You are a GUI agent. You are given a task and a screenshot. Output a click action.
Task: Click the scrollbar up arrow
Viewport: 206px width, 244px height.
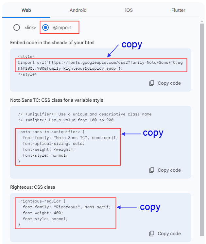[202, 21]
